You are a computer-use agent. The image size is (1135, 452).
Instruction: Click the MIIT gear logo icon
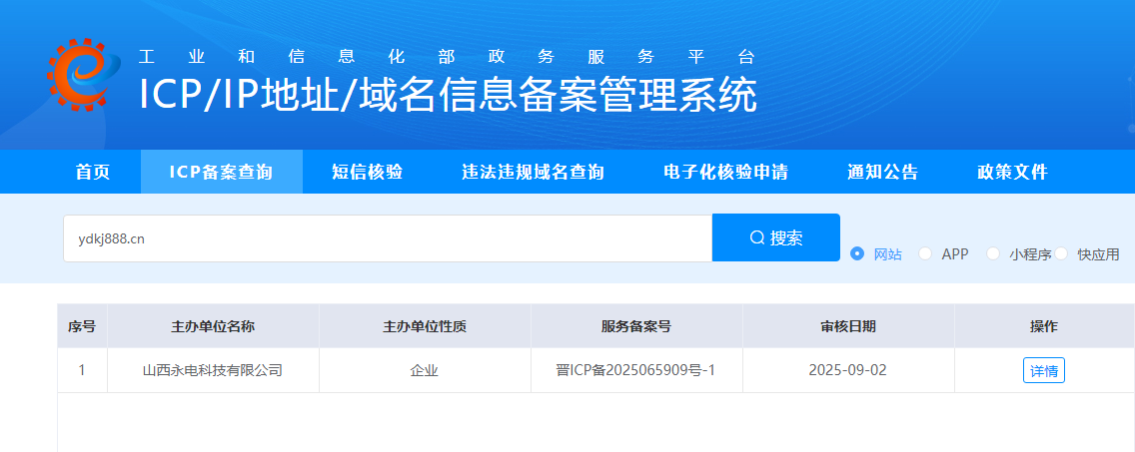[x=85, y=75]
